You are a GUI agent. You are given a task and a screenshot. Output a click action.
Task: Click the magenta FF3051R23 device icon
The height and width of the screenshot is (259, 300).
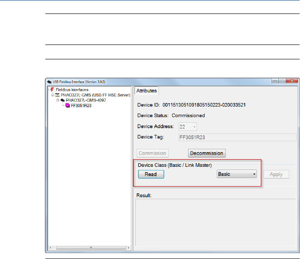(x=67, y=106)
